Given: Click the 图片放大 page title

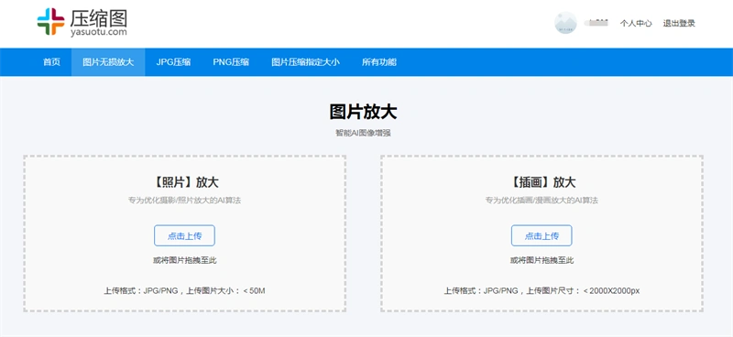Looking at the screenshot, I should pos(363,113).
